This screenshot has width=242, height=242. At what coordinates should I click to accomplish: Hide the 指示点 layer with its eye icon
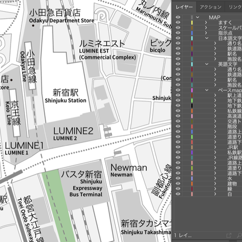178,33
